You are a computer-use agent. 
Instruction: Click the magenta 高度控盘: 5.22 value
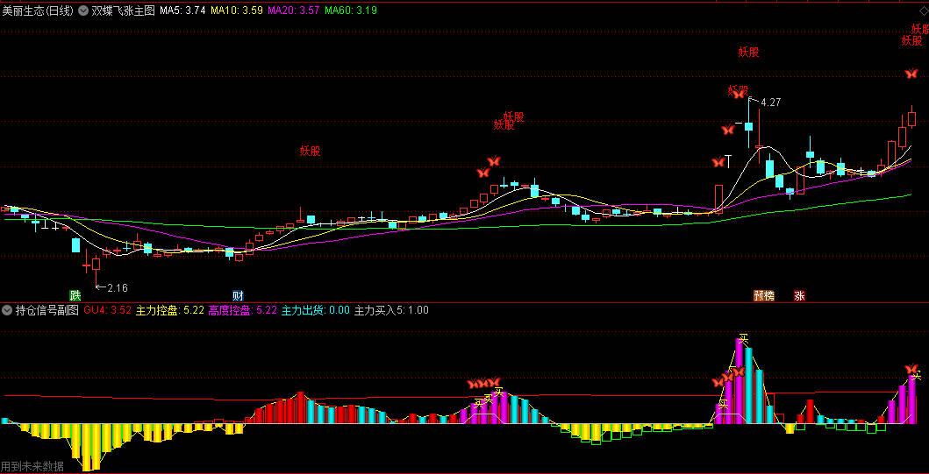pyautogui.click(x=242, y=310)
